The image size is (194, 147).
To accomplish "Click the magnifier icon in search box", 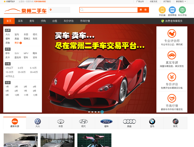I will click(x=82, y=10).
